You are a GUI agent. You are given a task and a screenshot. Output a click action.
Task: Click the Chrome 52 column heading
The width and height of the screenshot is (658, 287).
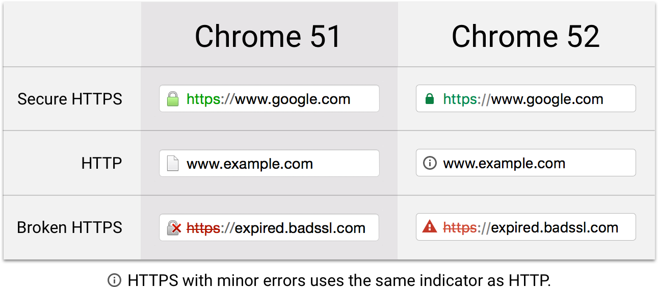pyautogui.click(x=525, y=37)
